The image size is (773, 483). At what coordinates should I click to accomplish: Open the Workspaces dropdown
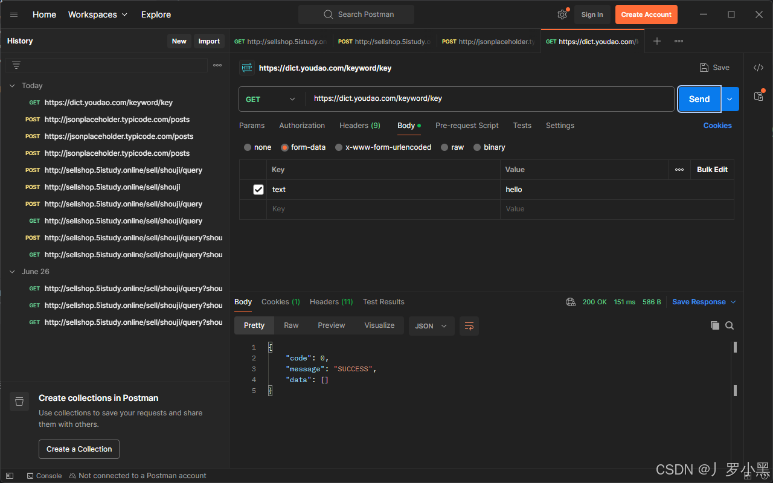pyautogui.click(x=98, y=14)
